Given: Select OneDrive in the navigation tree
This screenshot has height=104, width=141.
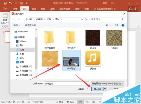Looking at the screenshot, I should tap(21, 31).
